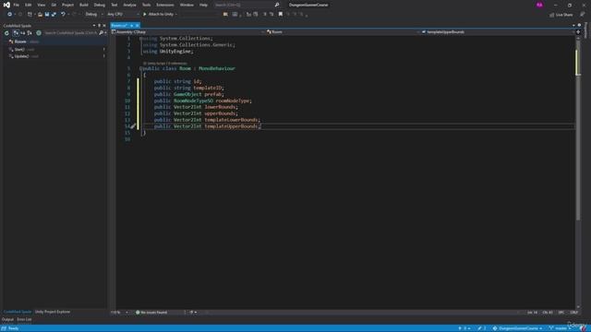The height and width of the screenshot is (332, 591).
Task: Toggle CodeMaid file-order sort icon
Action: click(x=16, y=33)
